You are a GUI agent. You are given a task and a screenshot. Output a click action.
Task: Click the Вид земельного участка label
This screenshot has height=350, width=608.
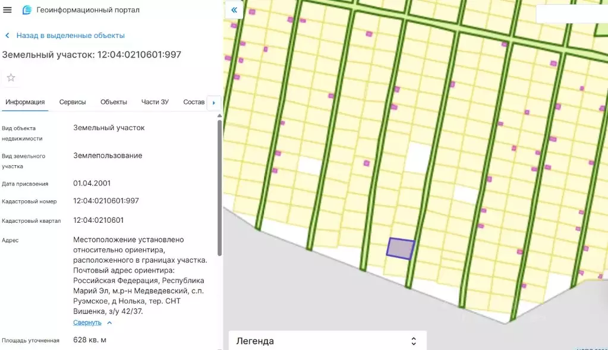tap(23, 161)
